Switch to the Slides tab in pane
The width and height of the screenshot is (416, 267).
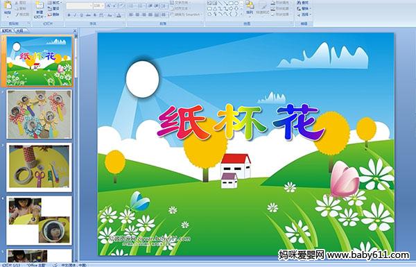(x=7, y=31)
